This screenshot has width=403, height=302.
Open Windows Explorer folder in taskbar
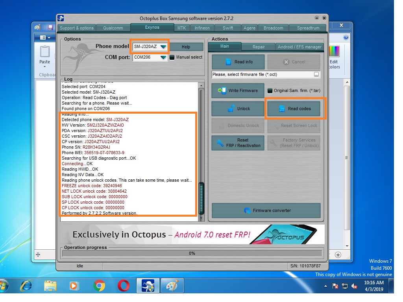point(50,286)
